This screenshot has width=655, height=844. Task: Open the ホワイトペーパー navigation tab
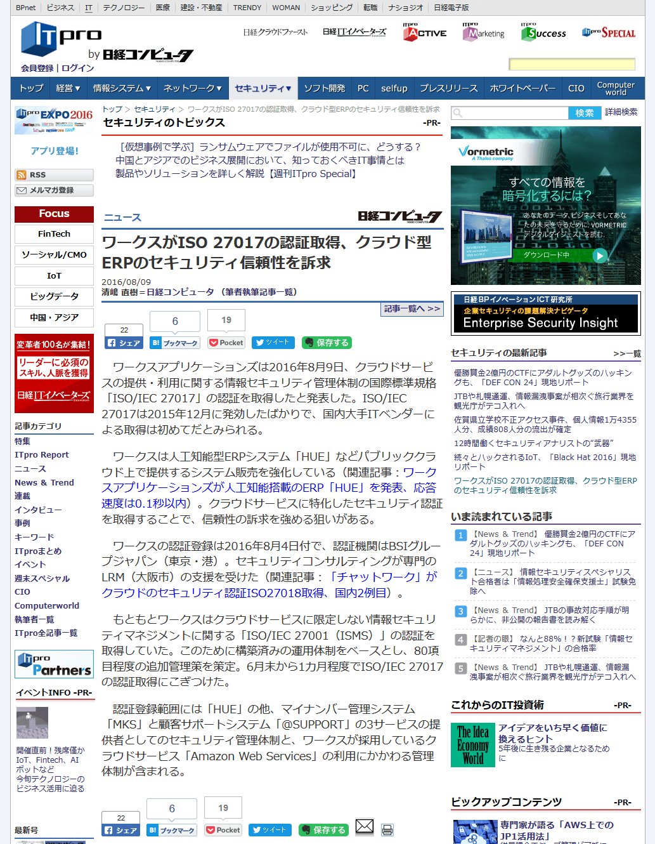pyautogui.click(x=522, y=88)
